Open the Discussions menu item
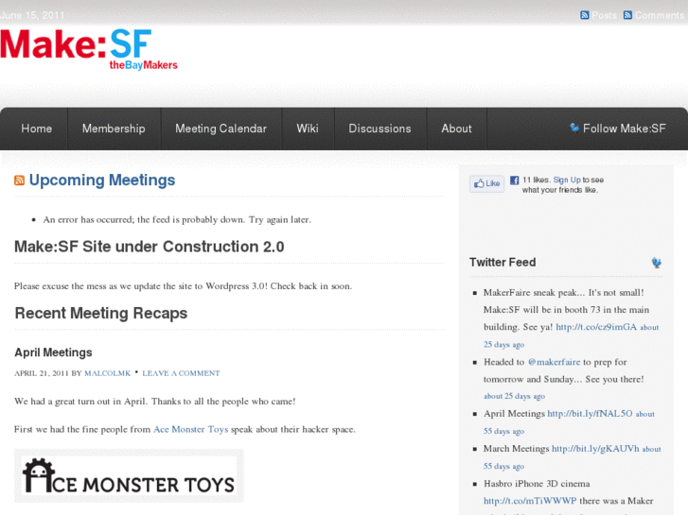Viewport: 688px width, 515px height. [379, 129]
